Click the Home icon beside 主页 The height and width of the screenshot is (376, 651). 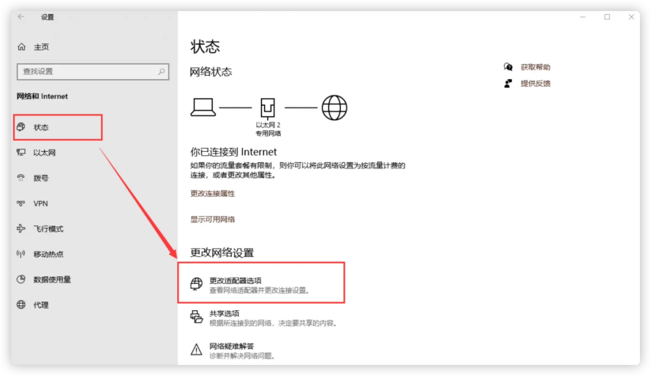22,47
